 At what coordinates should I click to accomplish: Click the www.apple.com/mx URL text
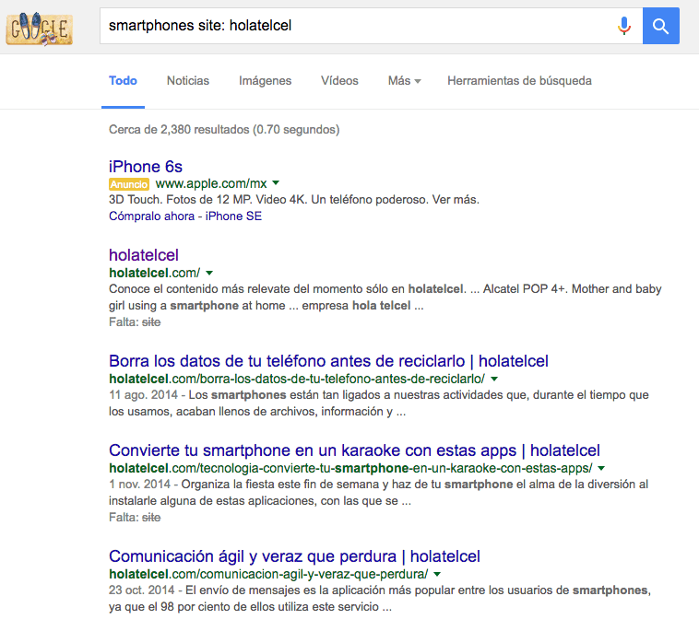211,183
